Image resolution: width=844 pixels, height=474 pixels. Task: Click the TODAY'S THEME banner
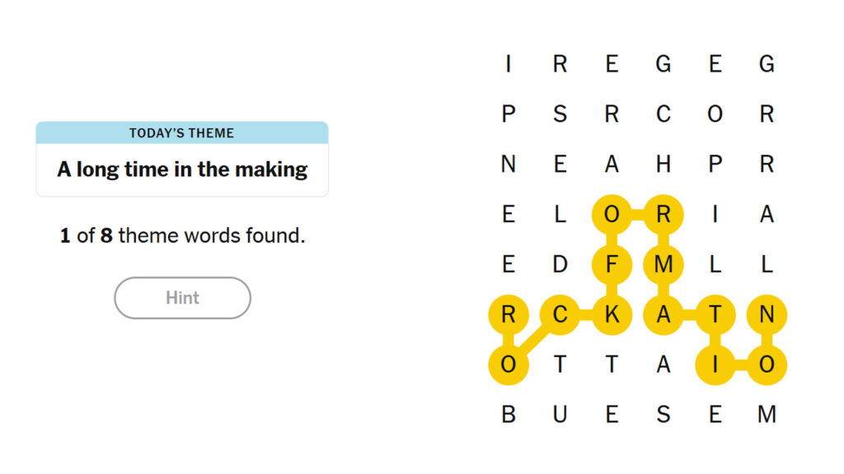pyautogui.click(x=181, y=132)
